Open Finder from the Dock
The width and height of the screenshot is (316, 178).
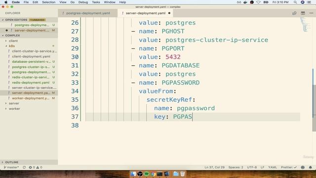point(133,174)
